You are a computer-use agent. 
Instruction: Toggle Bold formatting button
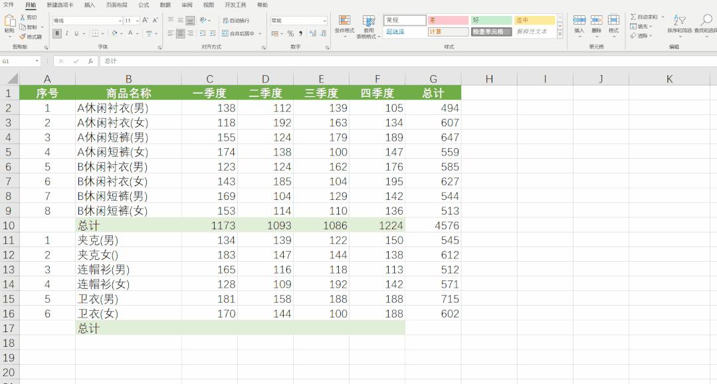coord(57,33)
